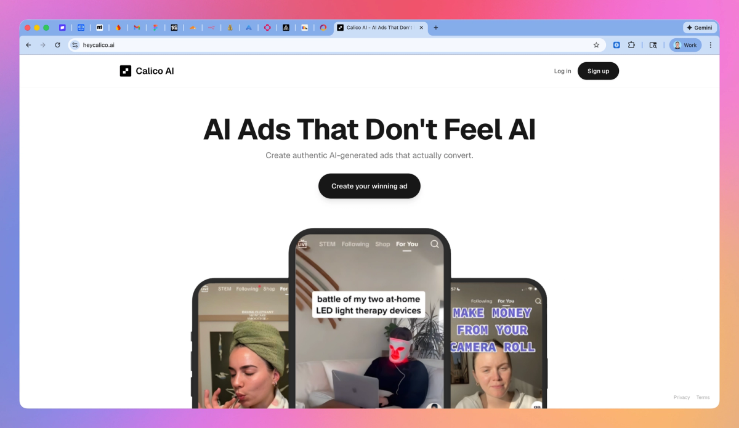Reload the heycalico.ai page

click(x=57, y=45)
